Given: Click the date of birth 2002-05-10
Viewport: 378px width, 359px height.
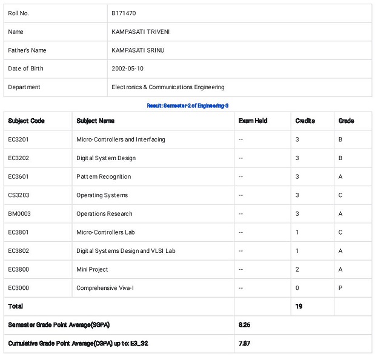Looking at the screenshot, I should [127, 69].
